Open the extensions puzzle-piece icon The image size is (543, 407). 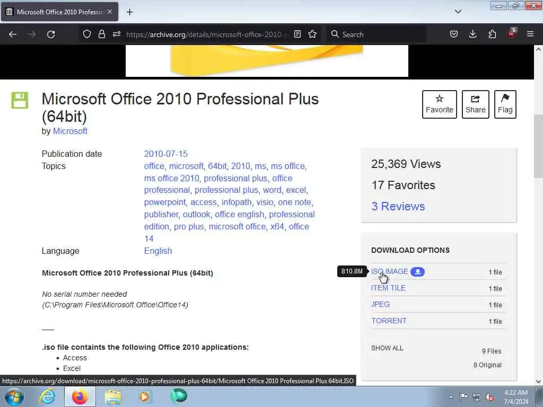pyautogui.click(x=492, y=34)
